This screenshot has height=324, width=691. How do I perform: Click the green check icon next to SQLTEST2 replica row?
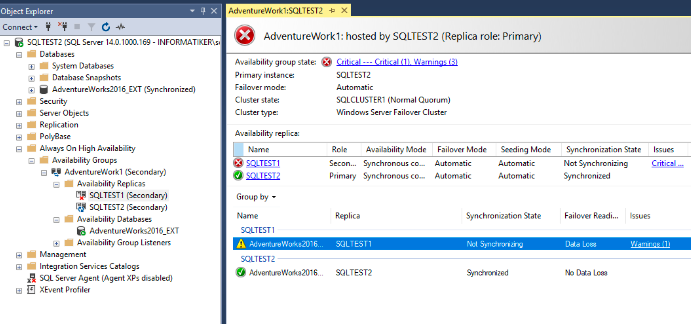point(238,175)
